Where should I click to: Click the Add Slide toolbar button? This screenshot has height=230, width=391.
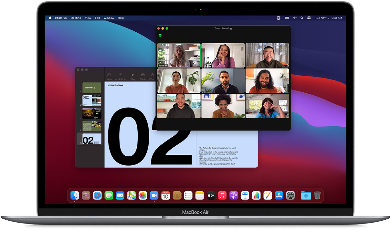(120, 76)
